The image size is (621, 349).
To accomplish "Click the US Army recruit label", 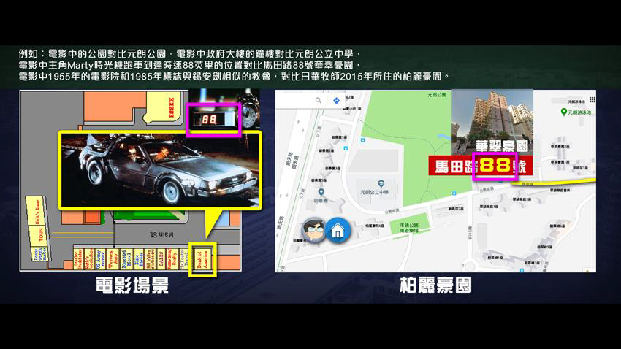I will click(x=101, y=260).
